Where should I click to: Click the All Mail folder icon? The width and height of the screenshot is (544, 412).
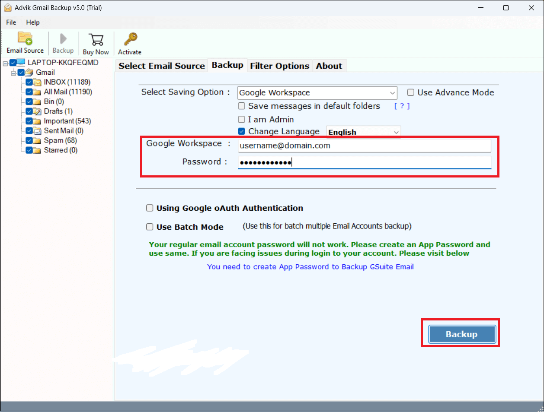click(37, 92)
